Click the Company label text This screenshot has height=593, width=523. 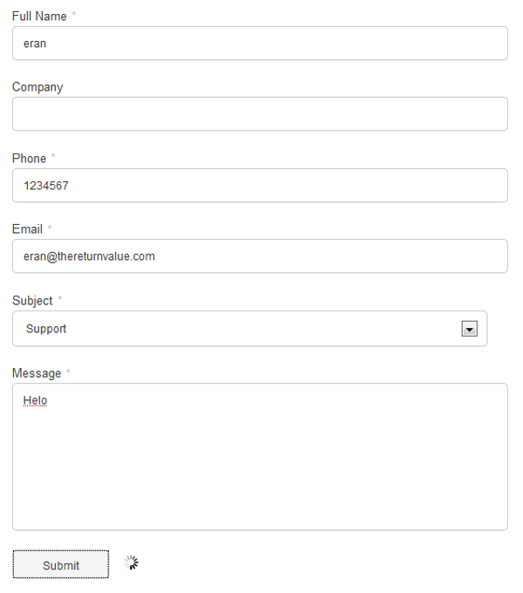[37, 87]
